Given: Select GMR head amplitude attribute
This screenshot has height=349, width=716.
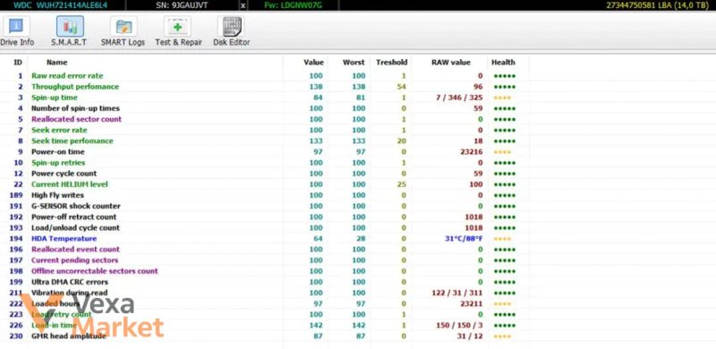Looking at the screenshot, I should 69,336.
